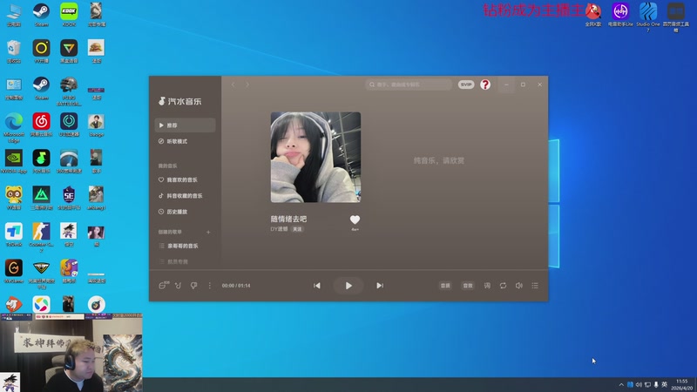697x392 pixels.
Task: Go forward with the right arrow
Action: (x=247, y=84)
